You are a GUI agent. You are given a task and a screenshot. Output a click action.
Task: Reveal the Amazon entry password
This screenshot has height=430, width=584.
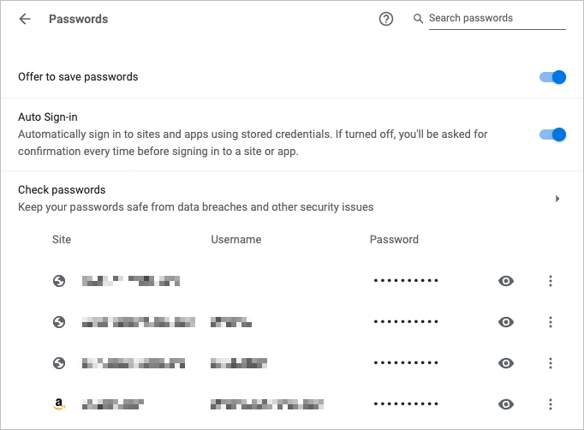point(506,404)
